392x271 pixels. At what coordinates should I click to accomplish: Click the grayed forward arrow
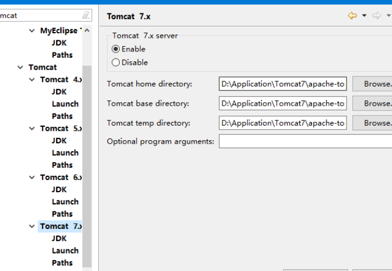377,16
